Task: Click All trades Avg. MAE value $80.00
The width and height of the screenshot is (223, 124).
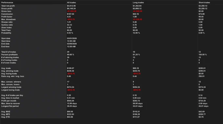Action: coord(70,112)
